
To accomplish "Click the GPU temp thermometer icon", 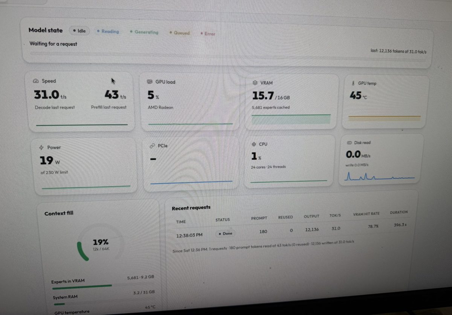I will point(353,83).
